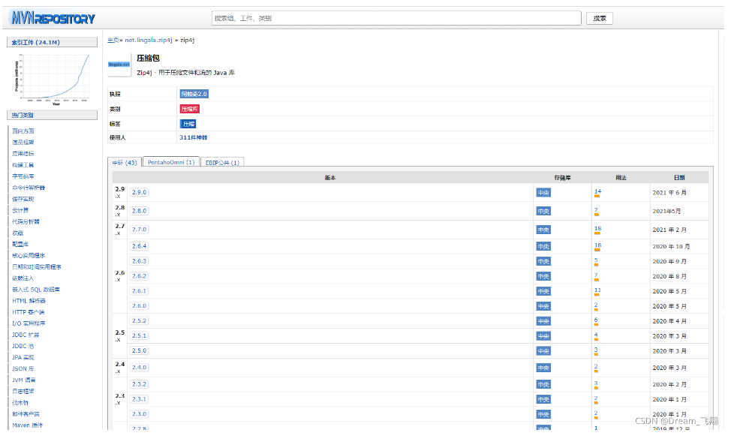The image size is (734, 433).
Task: Open the net.lingala.zip4j breadcrumb link
Action: pos(149,41)
